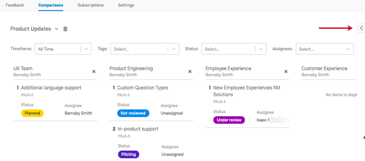Open Custom Question Types item

[x=143, y=88]
